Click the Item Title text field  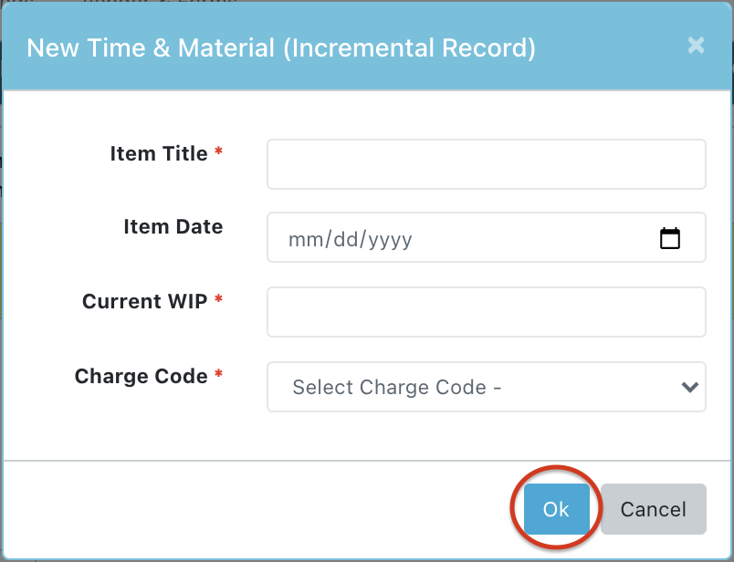point(486,164)
